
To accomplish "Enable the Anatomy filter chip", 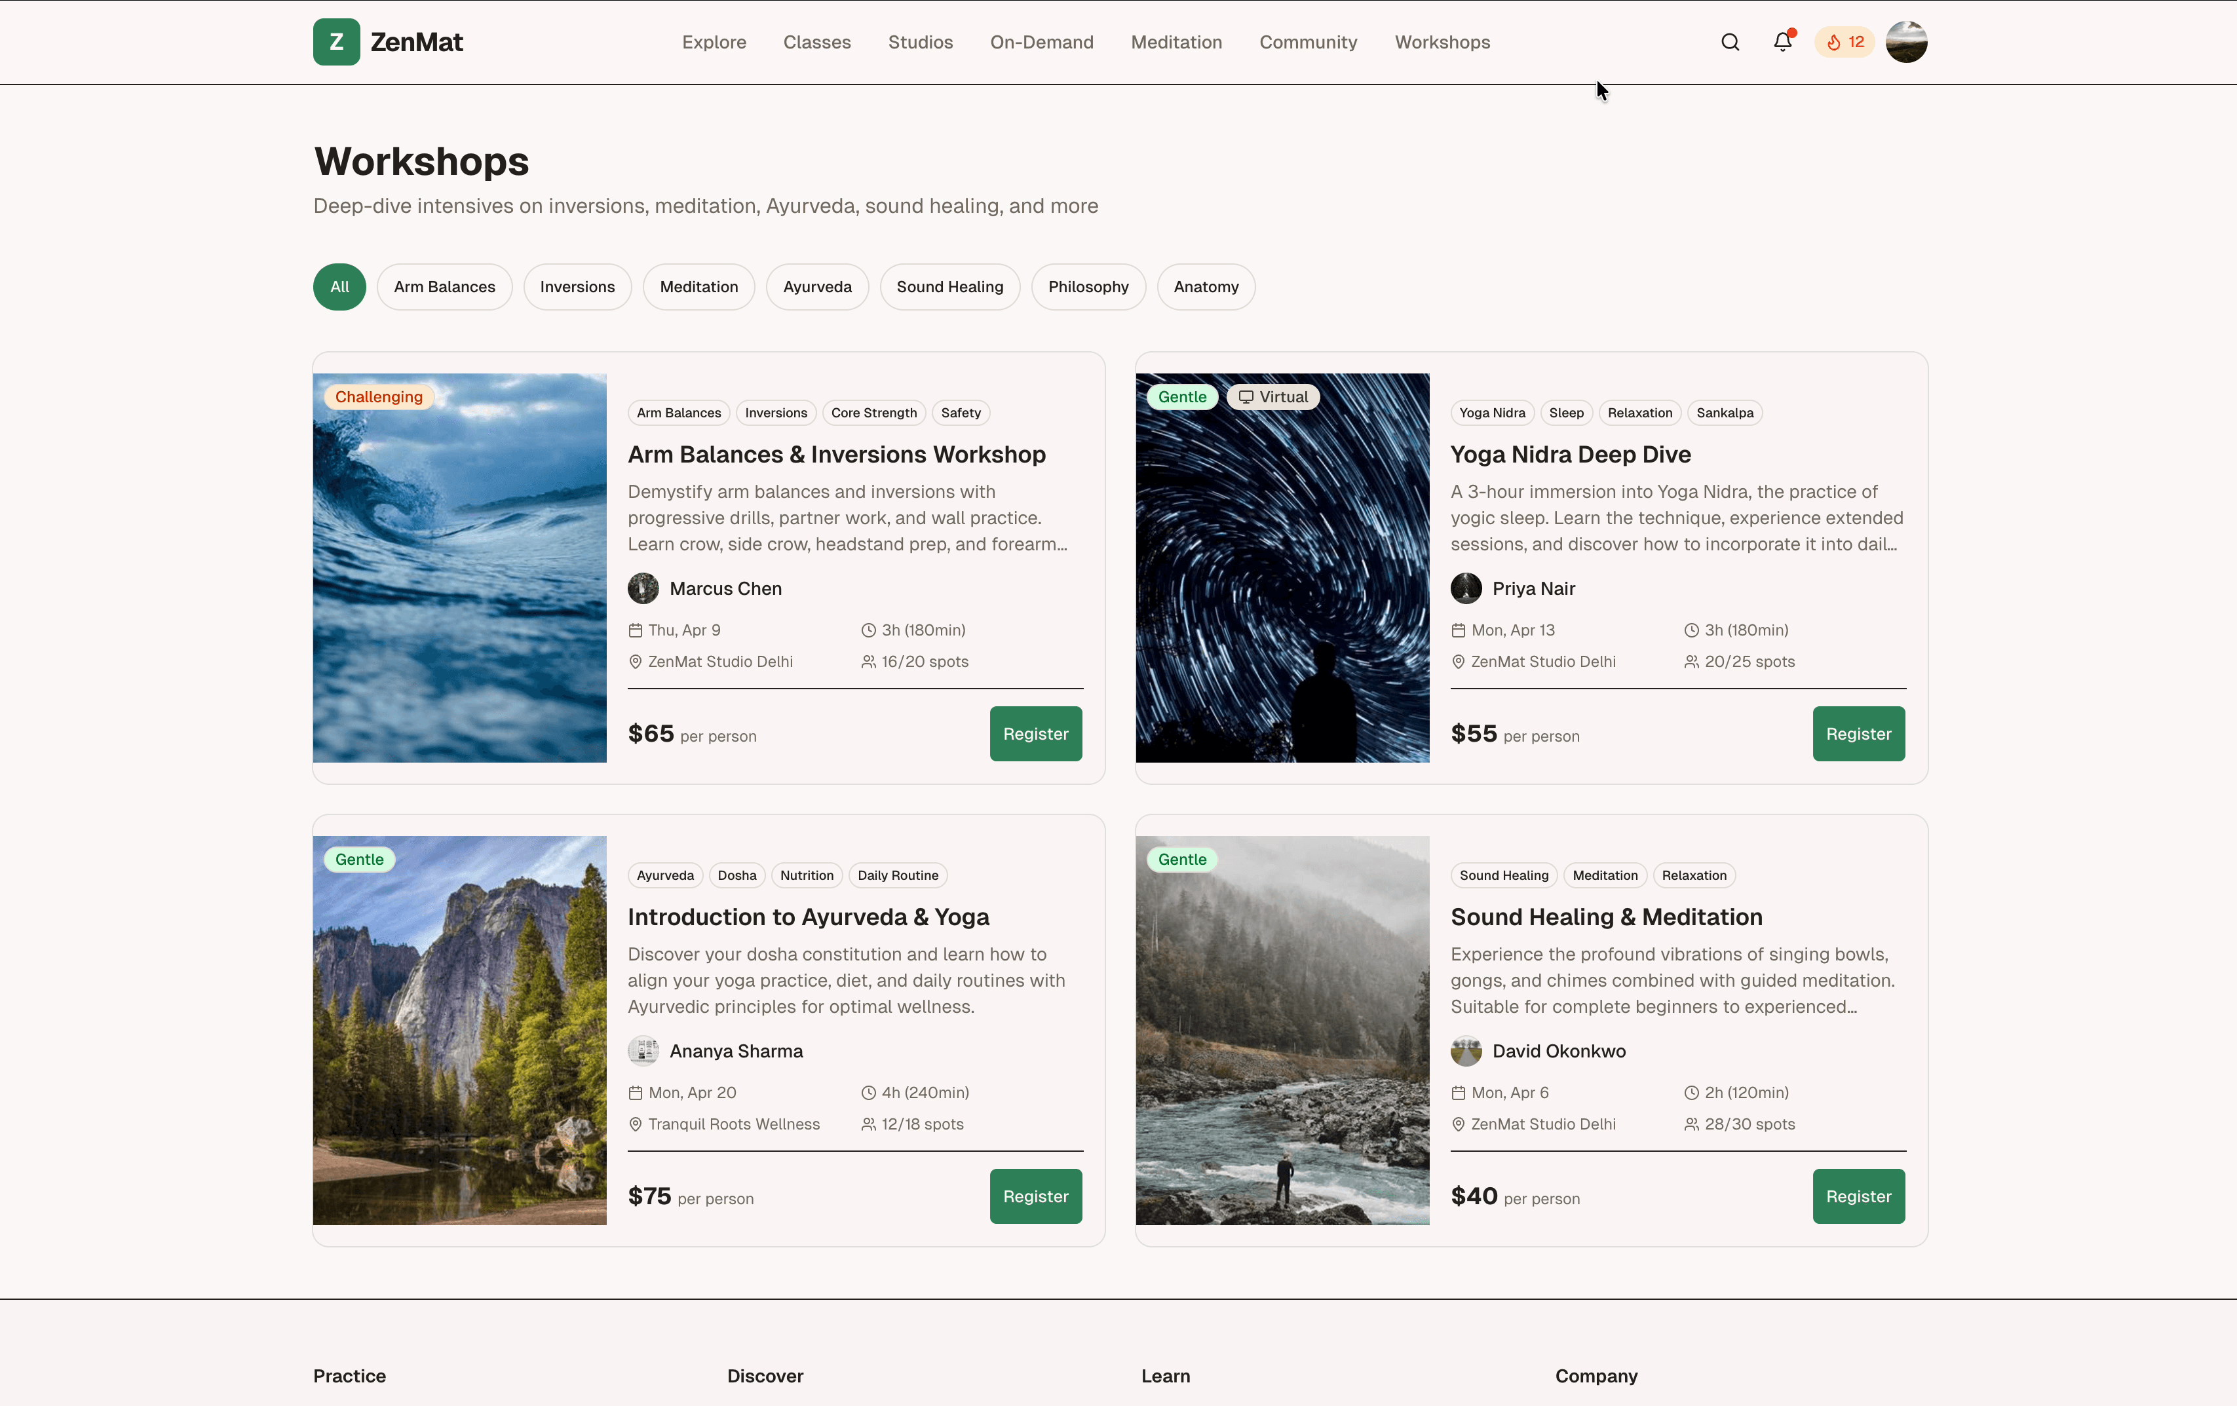I will coord(1205,287).
